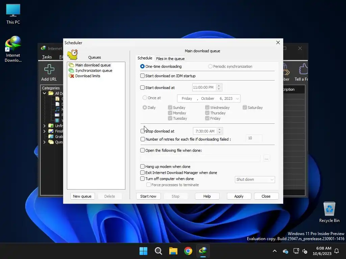346x259 pixels.
Task: Click Start now button
Action: 148,196
